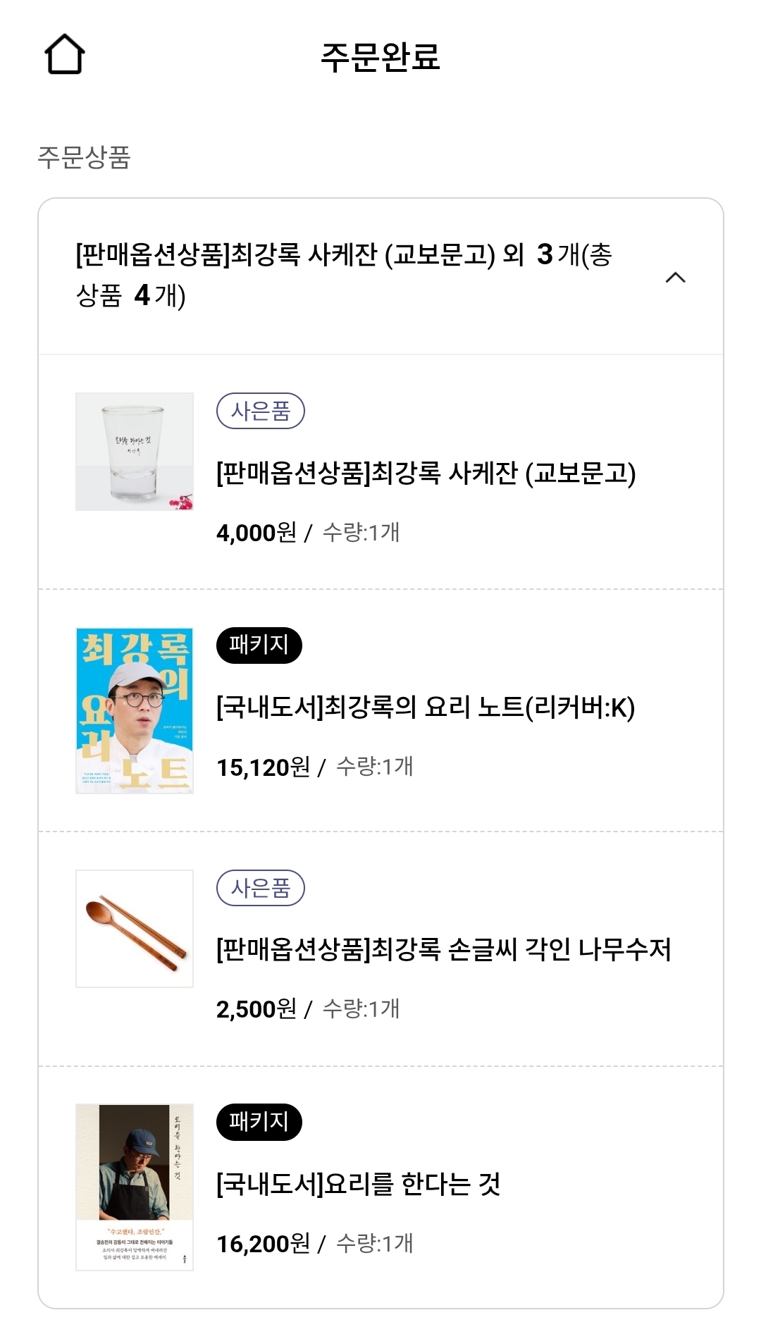Open 요리를 한다는 것 book cover
The width and height of the screenshot is (761, 1322).
tap(135, 1187)
